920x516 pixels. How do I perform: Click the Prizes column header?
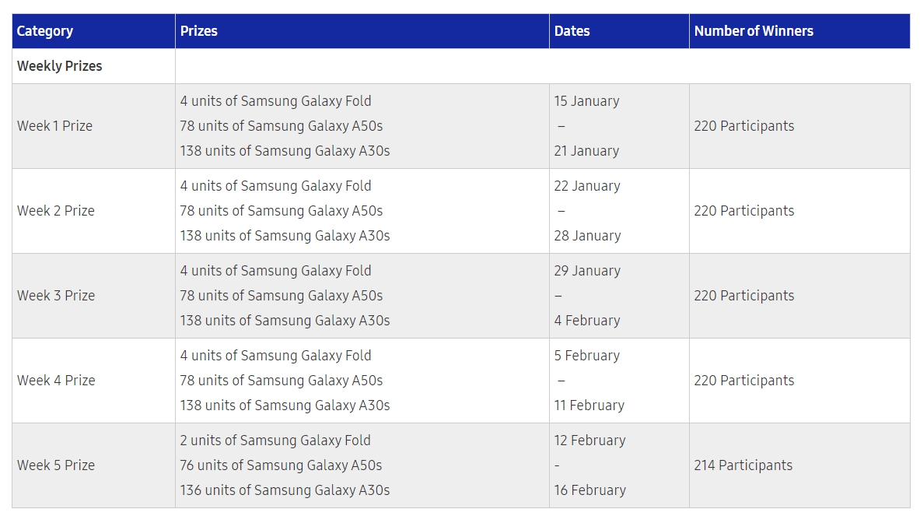[x=199, y=31]
